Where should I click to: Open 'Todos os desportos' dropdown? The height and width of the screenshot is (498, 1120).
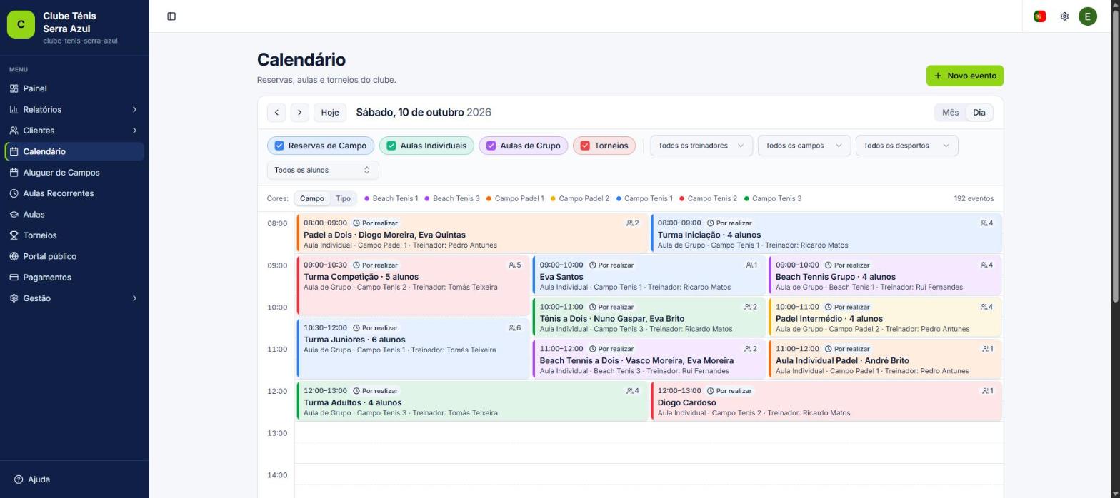click(906, 146)
